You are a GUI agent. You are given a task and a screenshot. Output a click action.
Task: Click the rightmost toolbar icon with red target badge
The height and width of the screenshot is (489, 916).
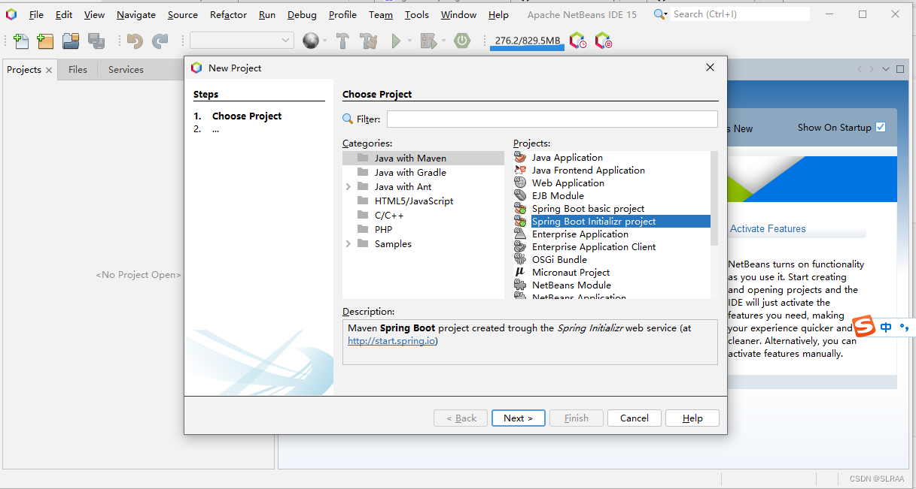603,41
